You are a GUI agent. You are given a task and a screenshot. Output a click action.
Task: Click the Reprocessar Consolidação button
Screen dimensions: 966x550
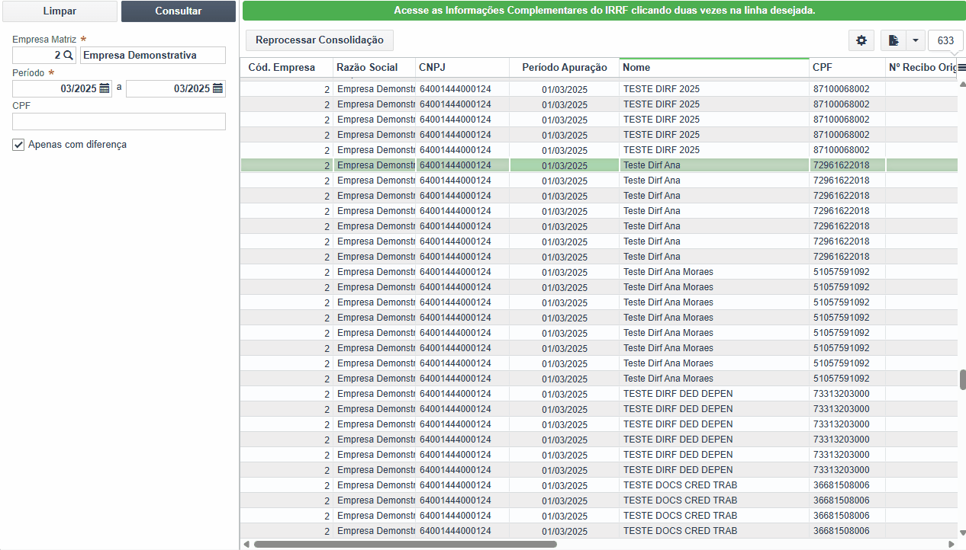320,40
